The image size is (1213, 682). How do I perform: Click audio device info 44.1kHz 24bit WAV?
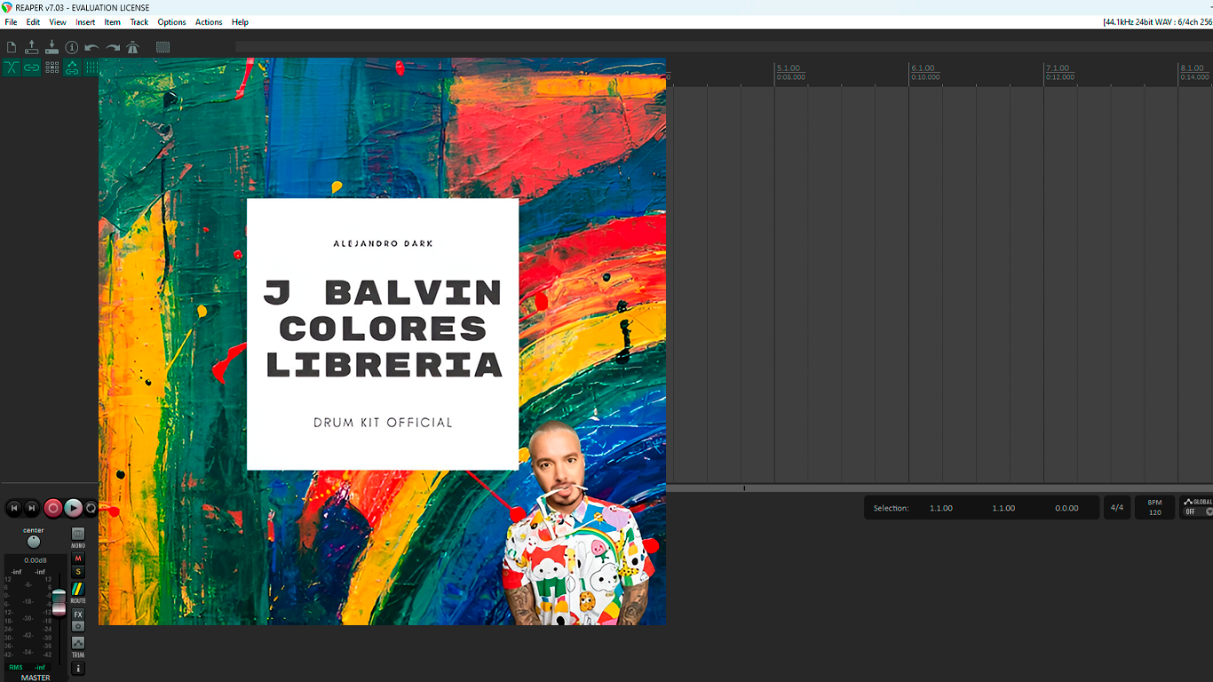click(x=1157, y=22)
